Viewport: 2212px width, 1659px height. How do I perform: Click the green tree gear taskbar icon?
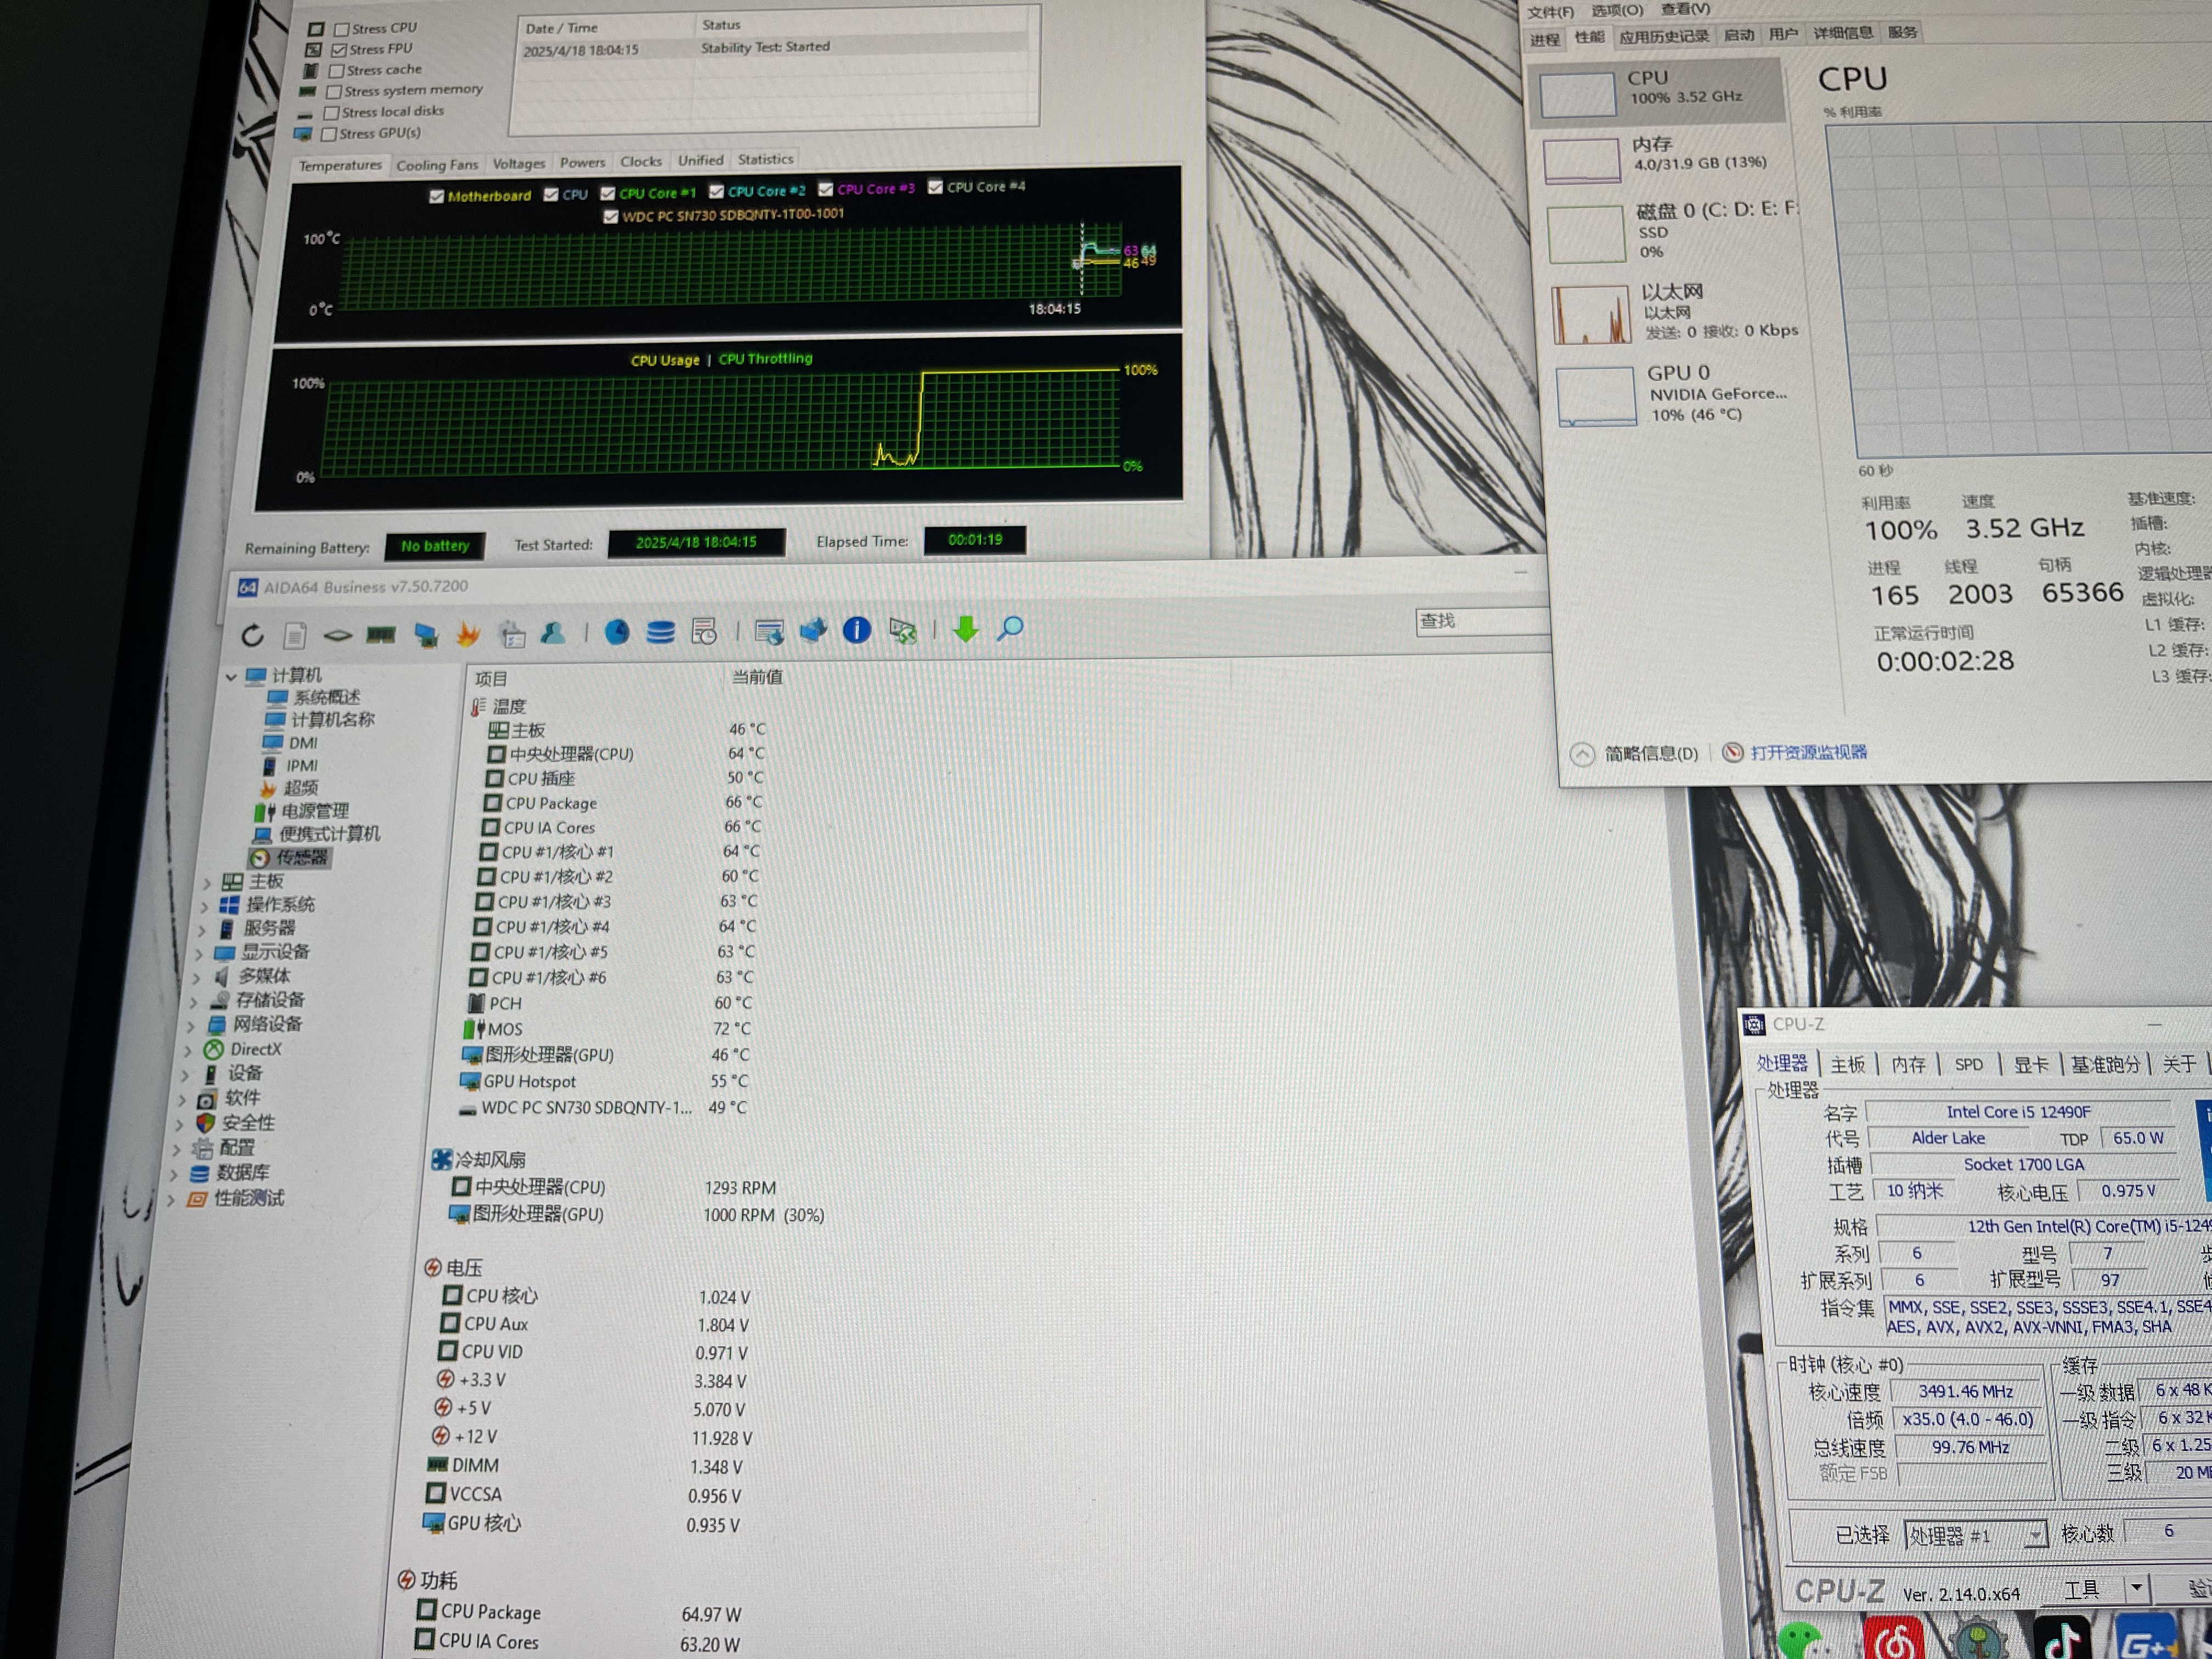[x=1977, y=1640]
